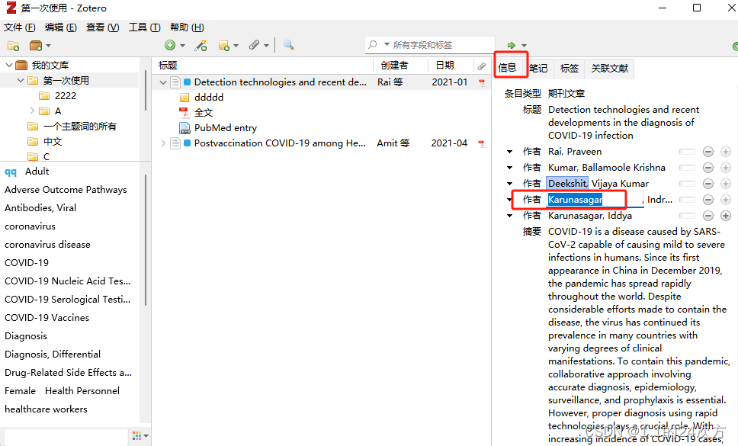738x446 pixels.
Task: Open the 工具 (T) menu
Action: [x=145, y=27]
